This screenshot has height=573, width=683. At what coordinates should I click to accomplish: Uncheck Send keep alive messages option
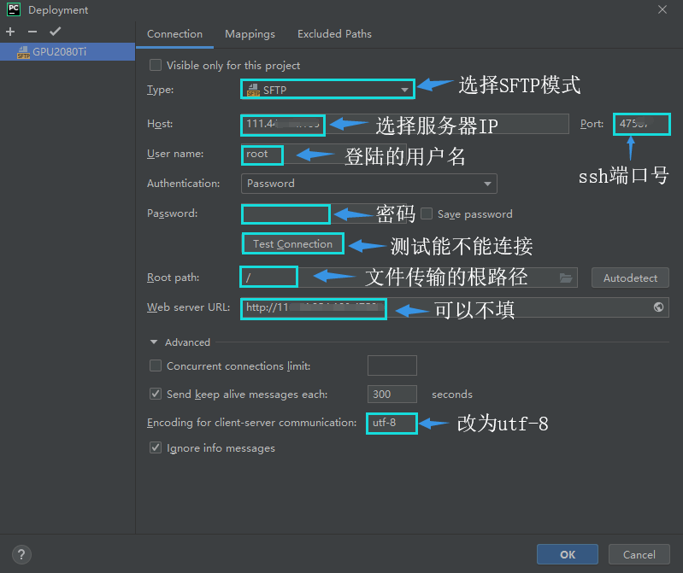coord(156,394)
